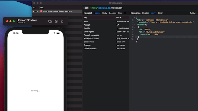Collapse the movies array on line 4
The width and height of the screenshot is (198, 111).
134,25
